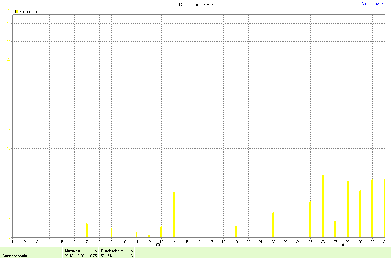Click the yellow bar for day 7
Image resolution: width=391 pixels, height=258 pixels.
(x=87, y=230)
